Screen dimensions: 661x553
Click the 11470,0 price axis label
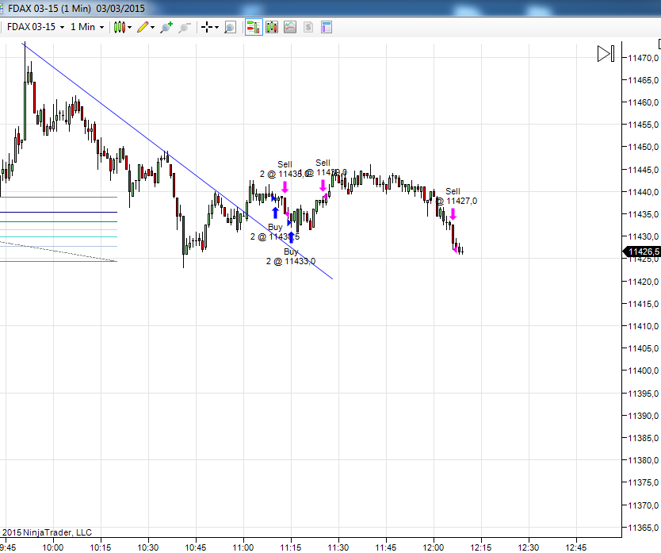(643, 58)
